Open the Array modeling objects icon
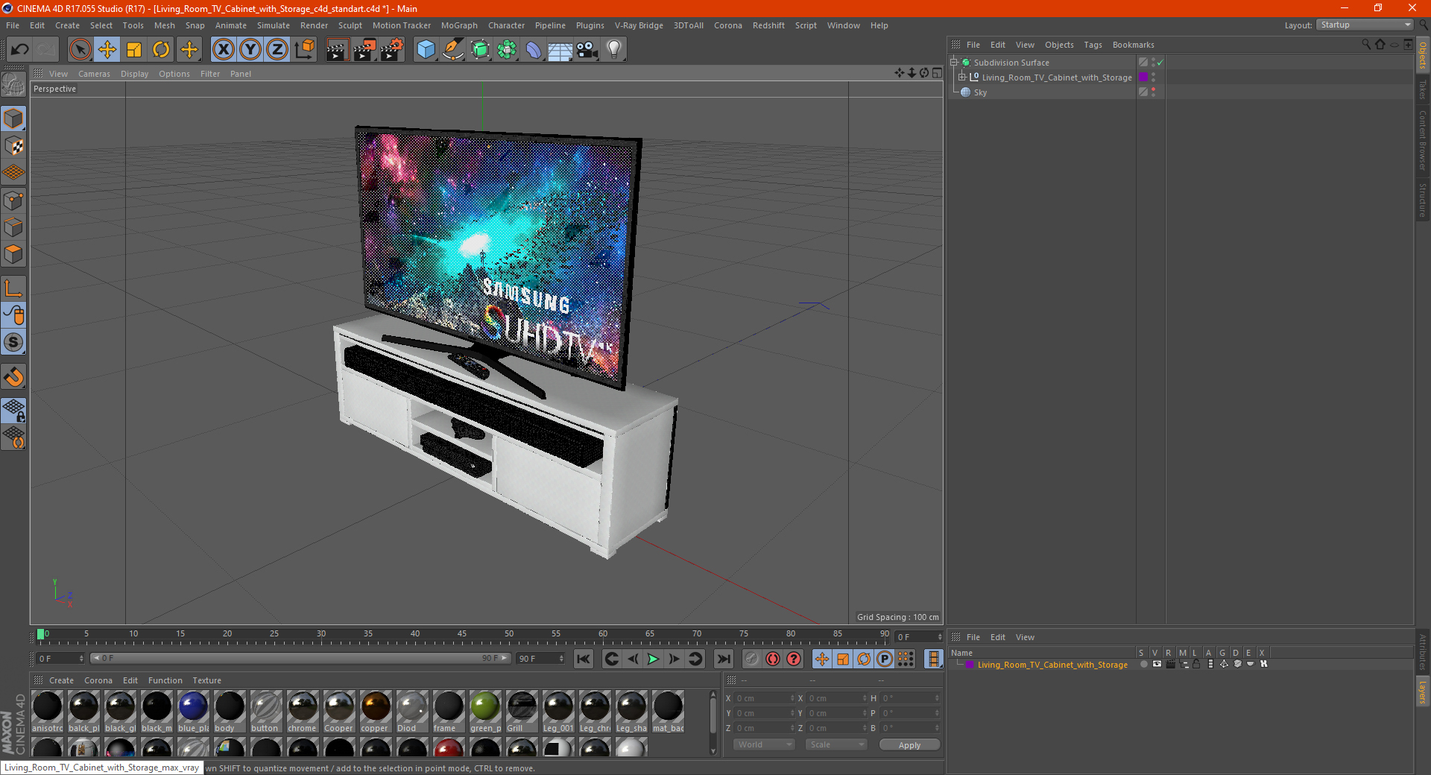 click(x=507, y=50)
